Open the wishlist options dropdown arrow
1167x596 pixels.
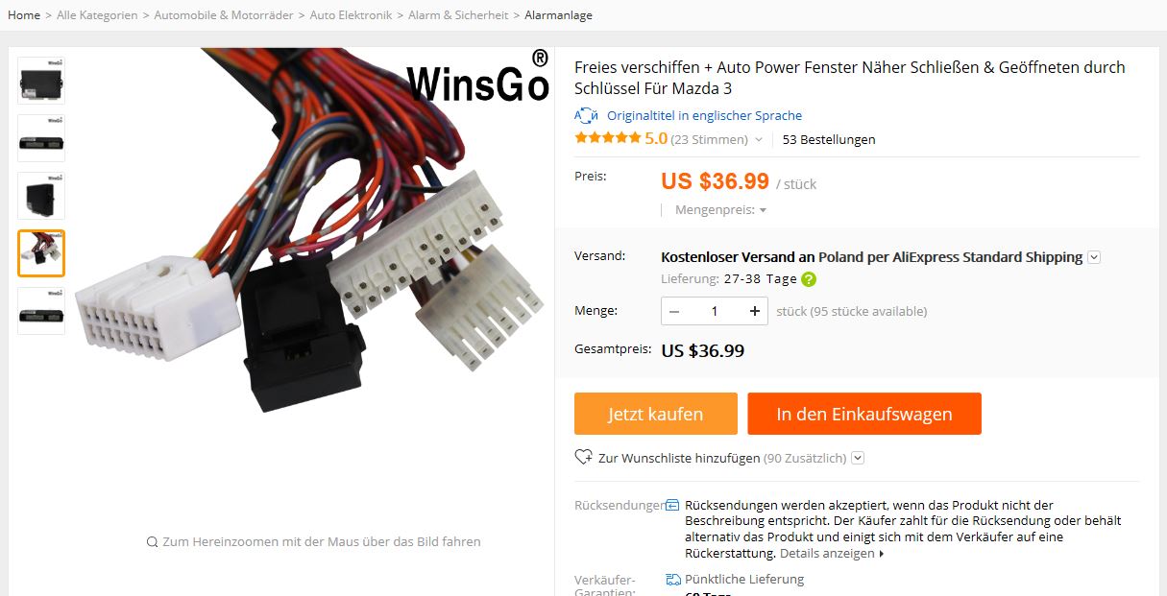click(x=858, y=458)
